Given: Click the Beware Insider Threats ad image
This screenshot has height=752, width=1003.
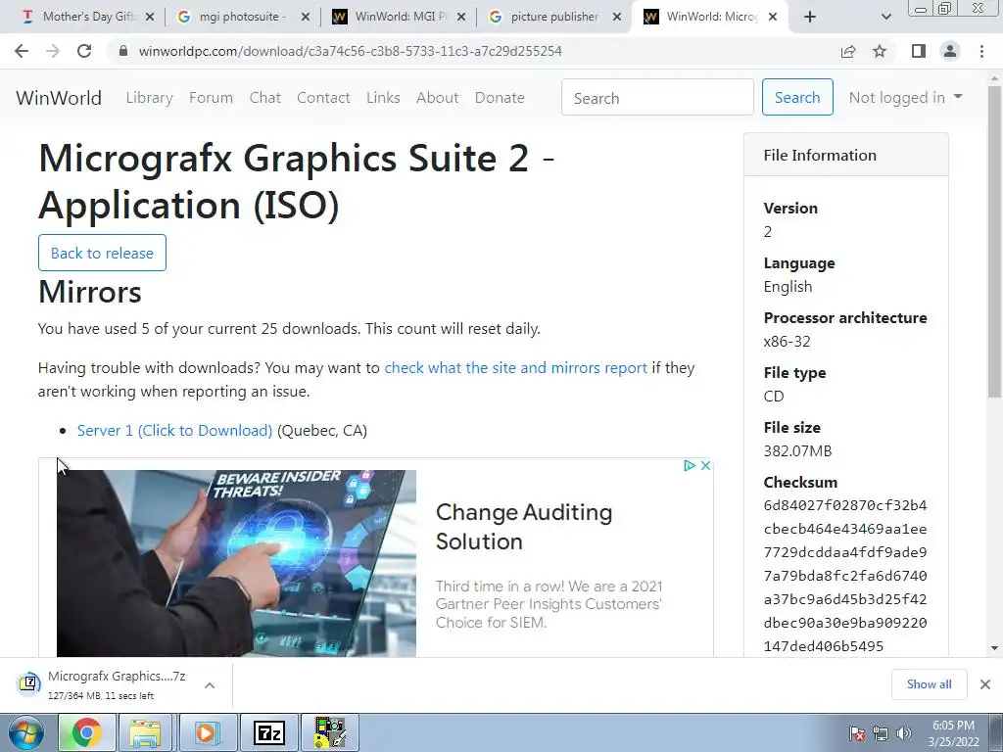Looking at the screenshot, I should tap(236, 563).
